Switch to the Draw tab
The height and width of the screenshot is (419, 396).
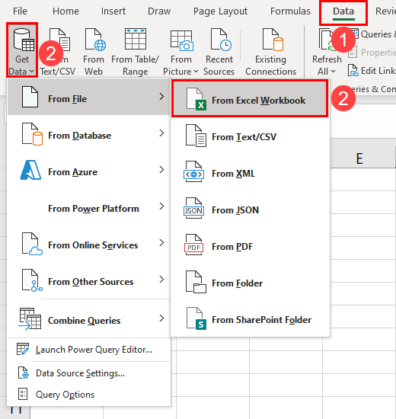click(159, 11)
